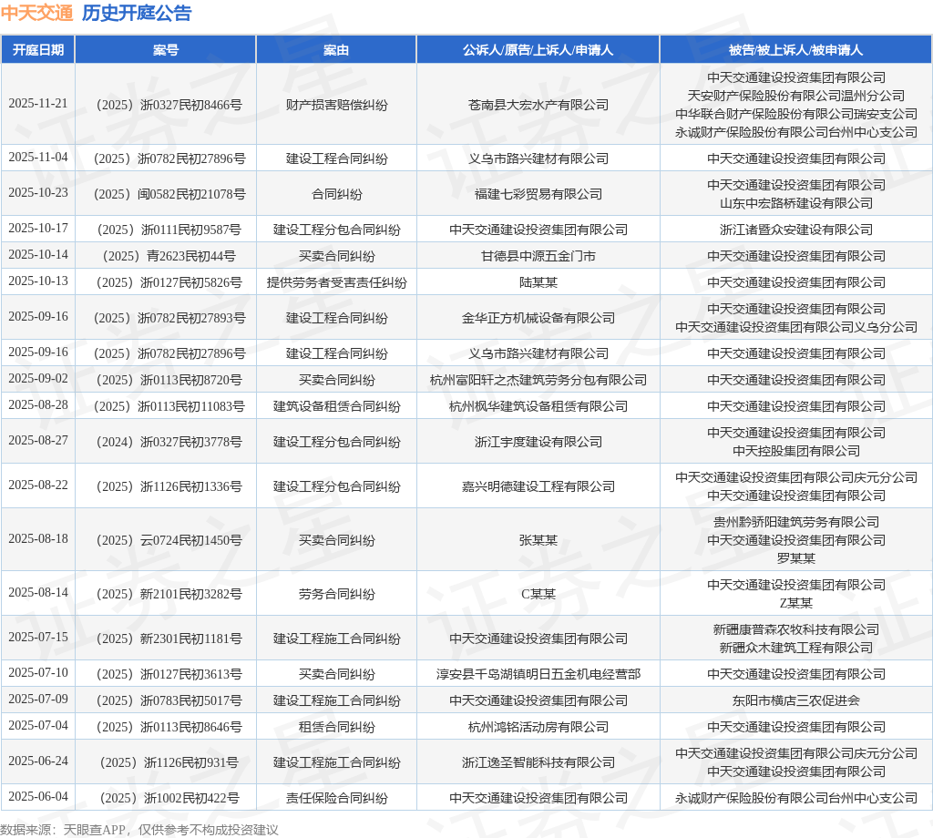The image size is (933, 838).
Task: Click plaintiff 张某某
Action: (x=538, y=541)
